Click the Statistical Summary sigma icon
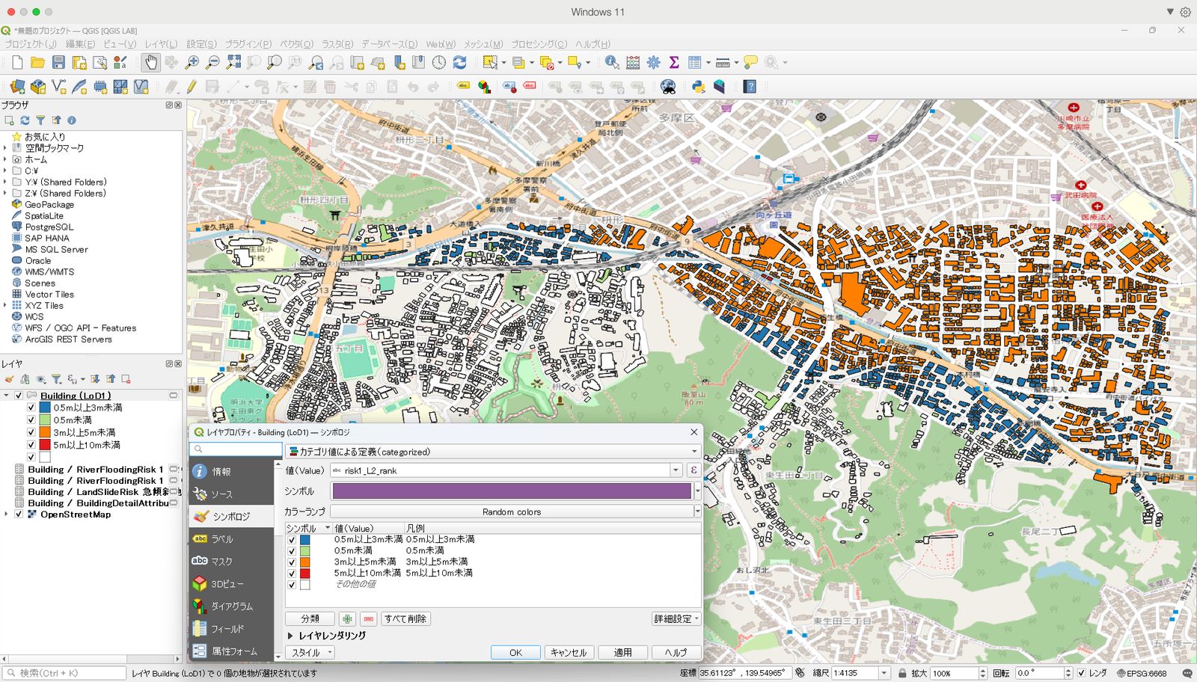Viewport: 1197px width, 682px height. [x=674, y=62]
